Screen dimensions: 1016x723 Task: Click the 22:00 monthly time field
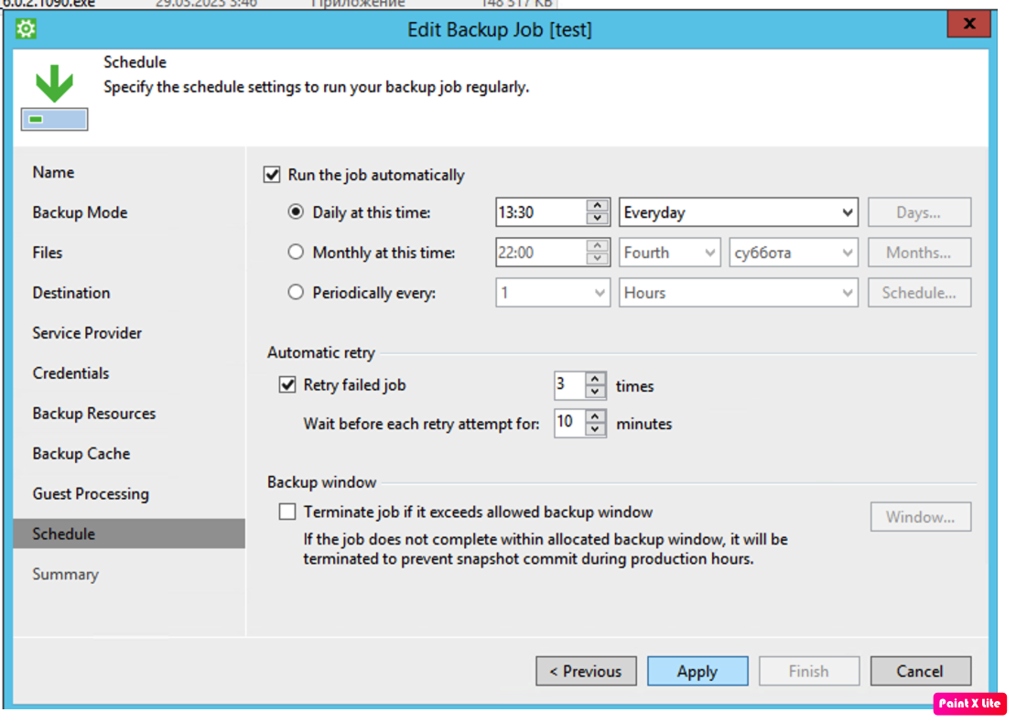pos(541,253)
